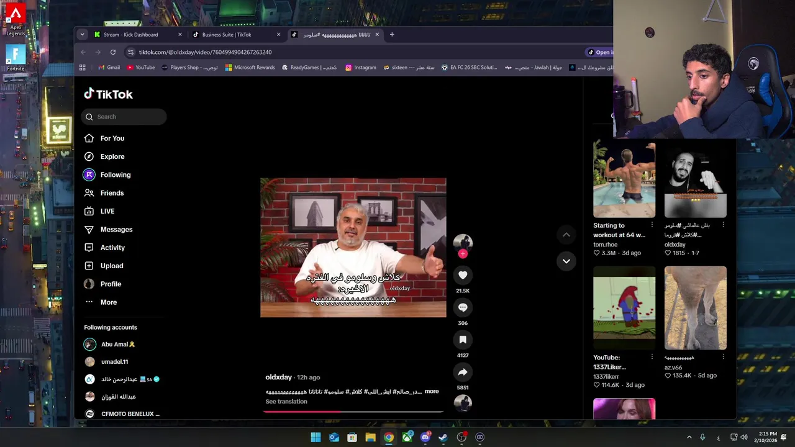This screenshot has width=795, height=447.
Task: Open the creator avatar beside video
Action: point(463,243)
